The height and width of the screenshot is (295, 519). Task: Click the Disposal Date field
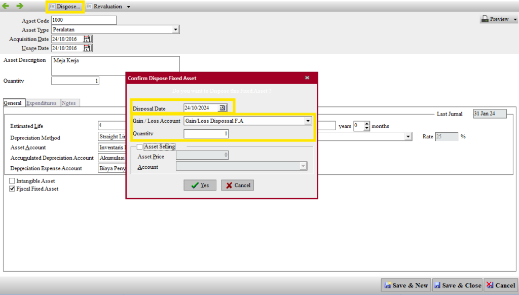tap(201, 108)
